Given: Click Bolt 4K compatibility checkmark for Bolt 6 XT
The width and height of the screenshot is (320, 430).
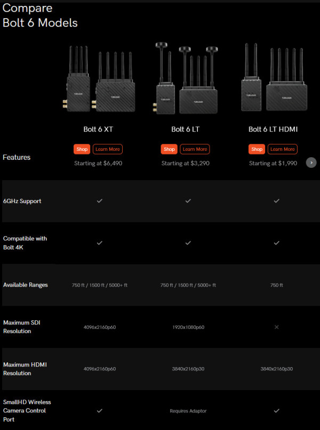Looking at the screenshot, I should point(100,243).
